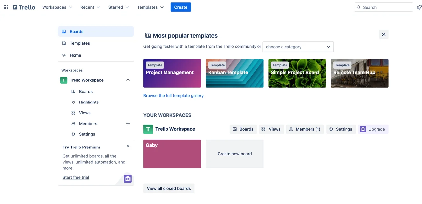Click View all closed boards
Viewport: 422px width, 204px height.
(x=169, y=188)
